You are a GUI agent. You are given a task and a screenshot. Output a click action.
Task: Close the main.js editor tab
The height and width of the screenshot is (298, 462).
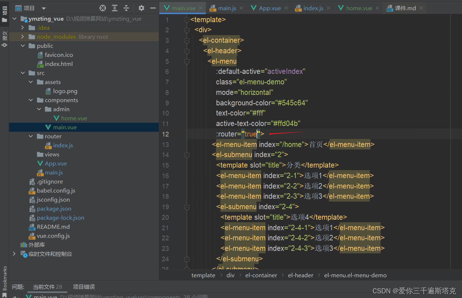(241, 8)
